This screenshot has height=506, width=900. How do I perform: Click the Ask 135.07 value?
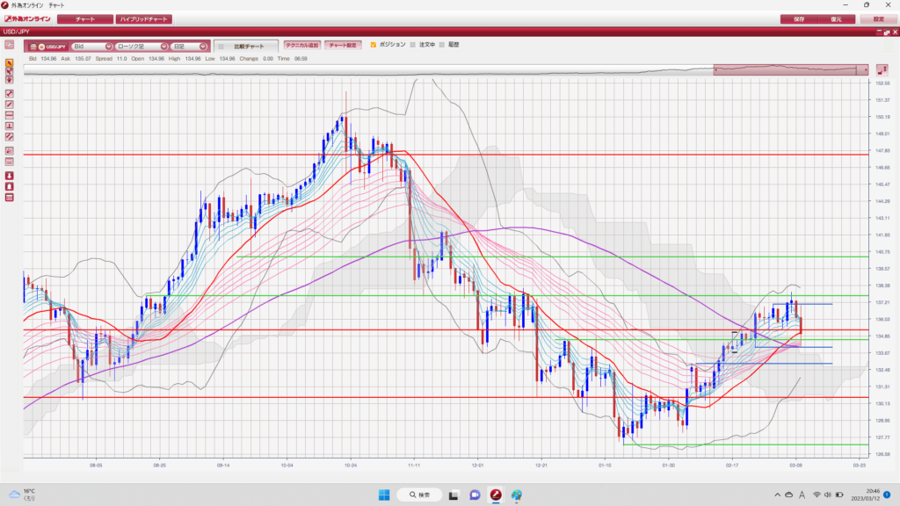click(83, 59)
